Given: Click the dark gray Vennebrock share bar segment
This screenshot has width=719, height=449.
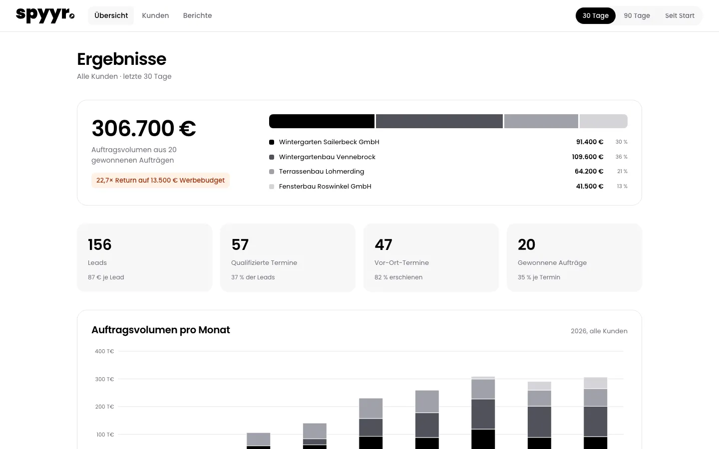Looking at the screenshot, I should [439, 121].
